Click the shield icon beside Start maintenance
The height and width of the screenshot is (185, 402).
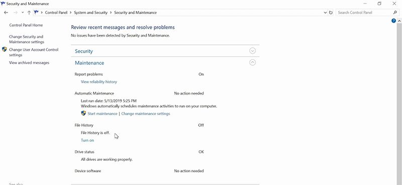(83, 113)
